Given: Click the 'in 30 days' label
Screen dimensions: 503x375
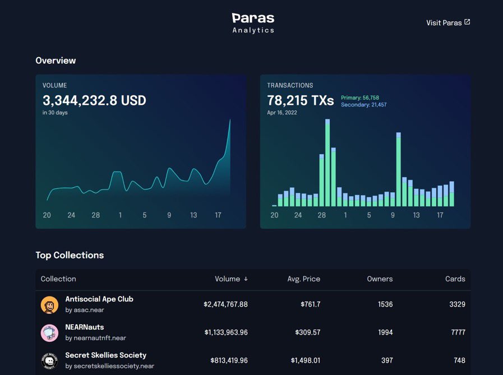Looking at the screenshot, I should [x=55, y=113].
